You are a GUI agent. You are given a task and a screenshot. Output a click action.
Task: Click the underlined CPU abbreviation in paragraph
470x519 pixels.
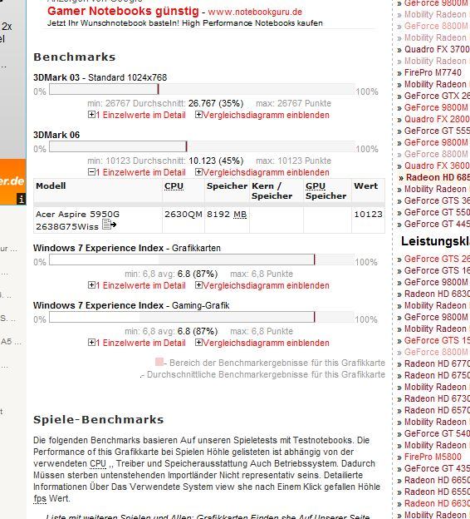click(98, 464)
